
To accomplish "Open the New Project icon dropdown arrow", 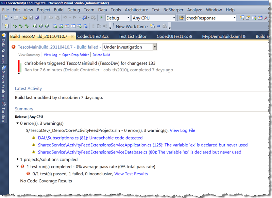I will click(x=11, y=18).
